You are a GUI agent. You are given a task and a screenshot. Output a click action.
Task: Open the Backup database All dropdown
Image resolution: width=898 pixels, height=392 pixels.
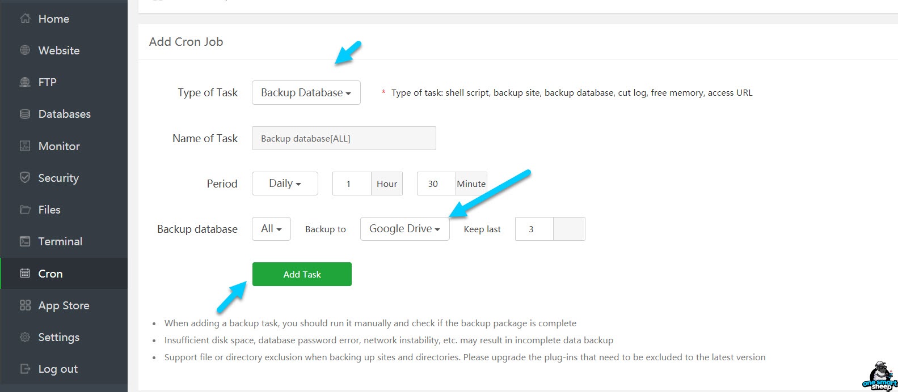[271, 229]
